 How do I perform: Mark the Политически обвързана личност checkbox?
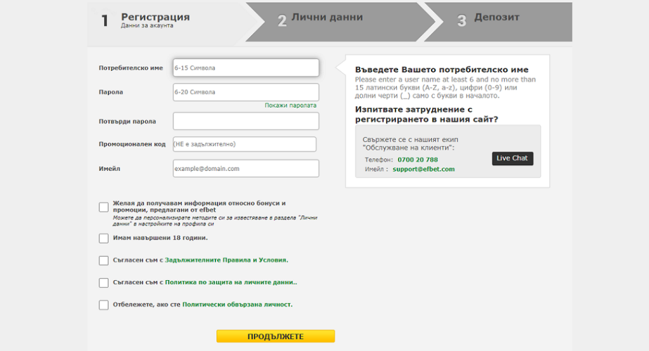click(104, 305)
